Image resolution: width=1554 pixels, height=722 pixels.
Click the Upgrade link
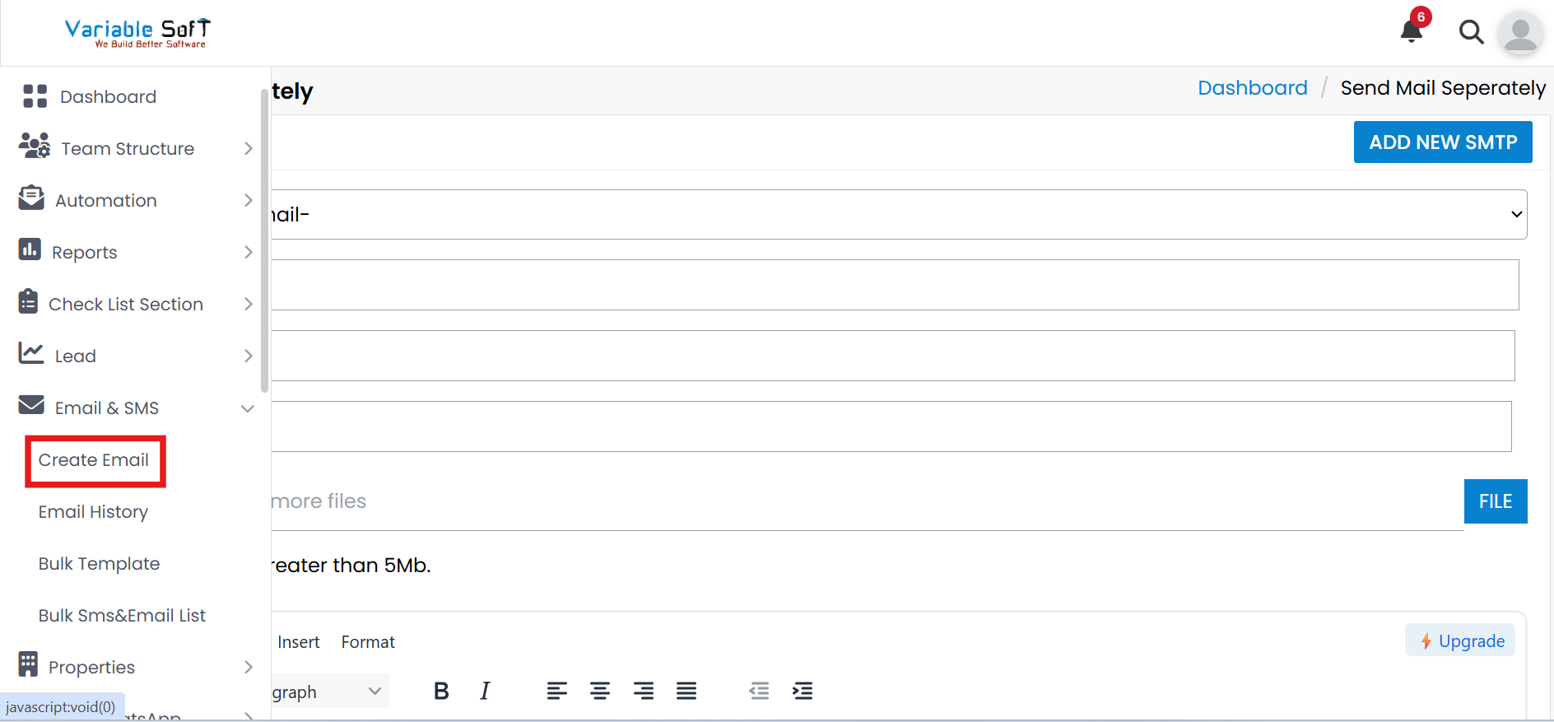1459,640
